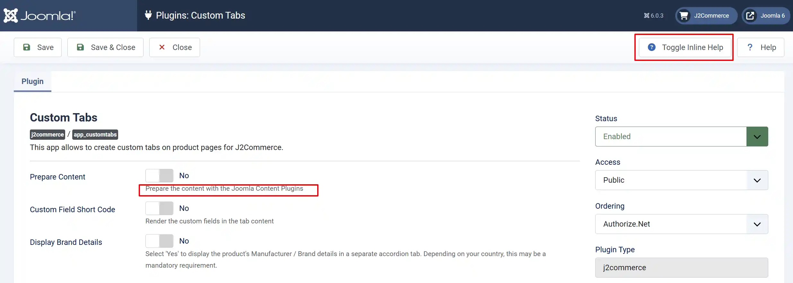The width and height of the screenshot is (793, 283).
Task: Click the app description about custom tabs
Action: pos(157,147)
